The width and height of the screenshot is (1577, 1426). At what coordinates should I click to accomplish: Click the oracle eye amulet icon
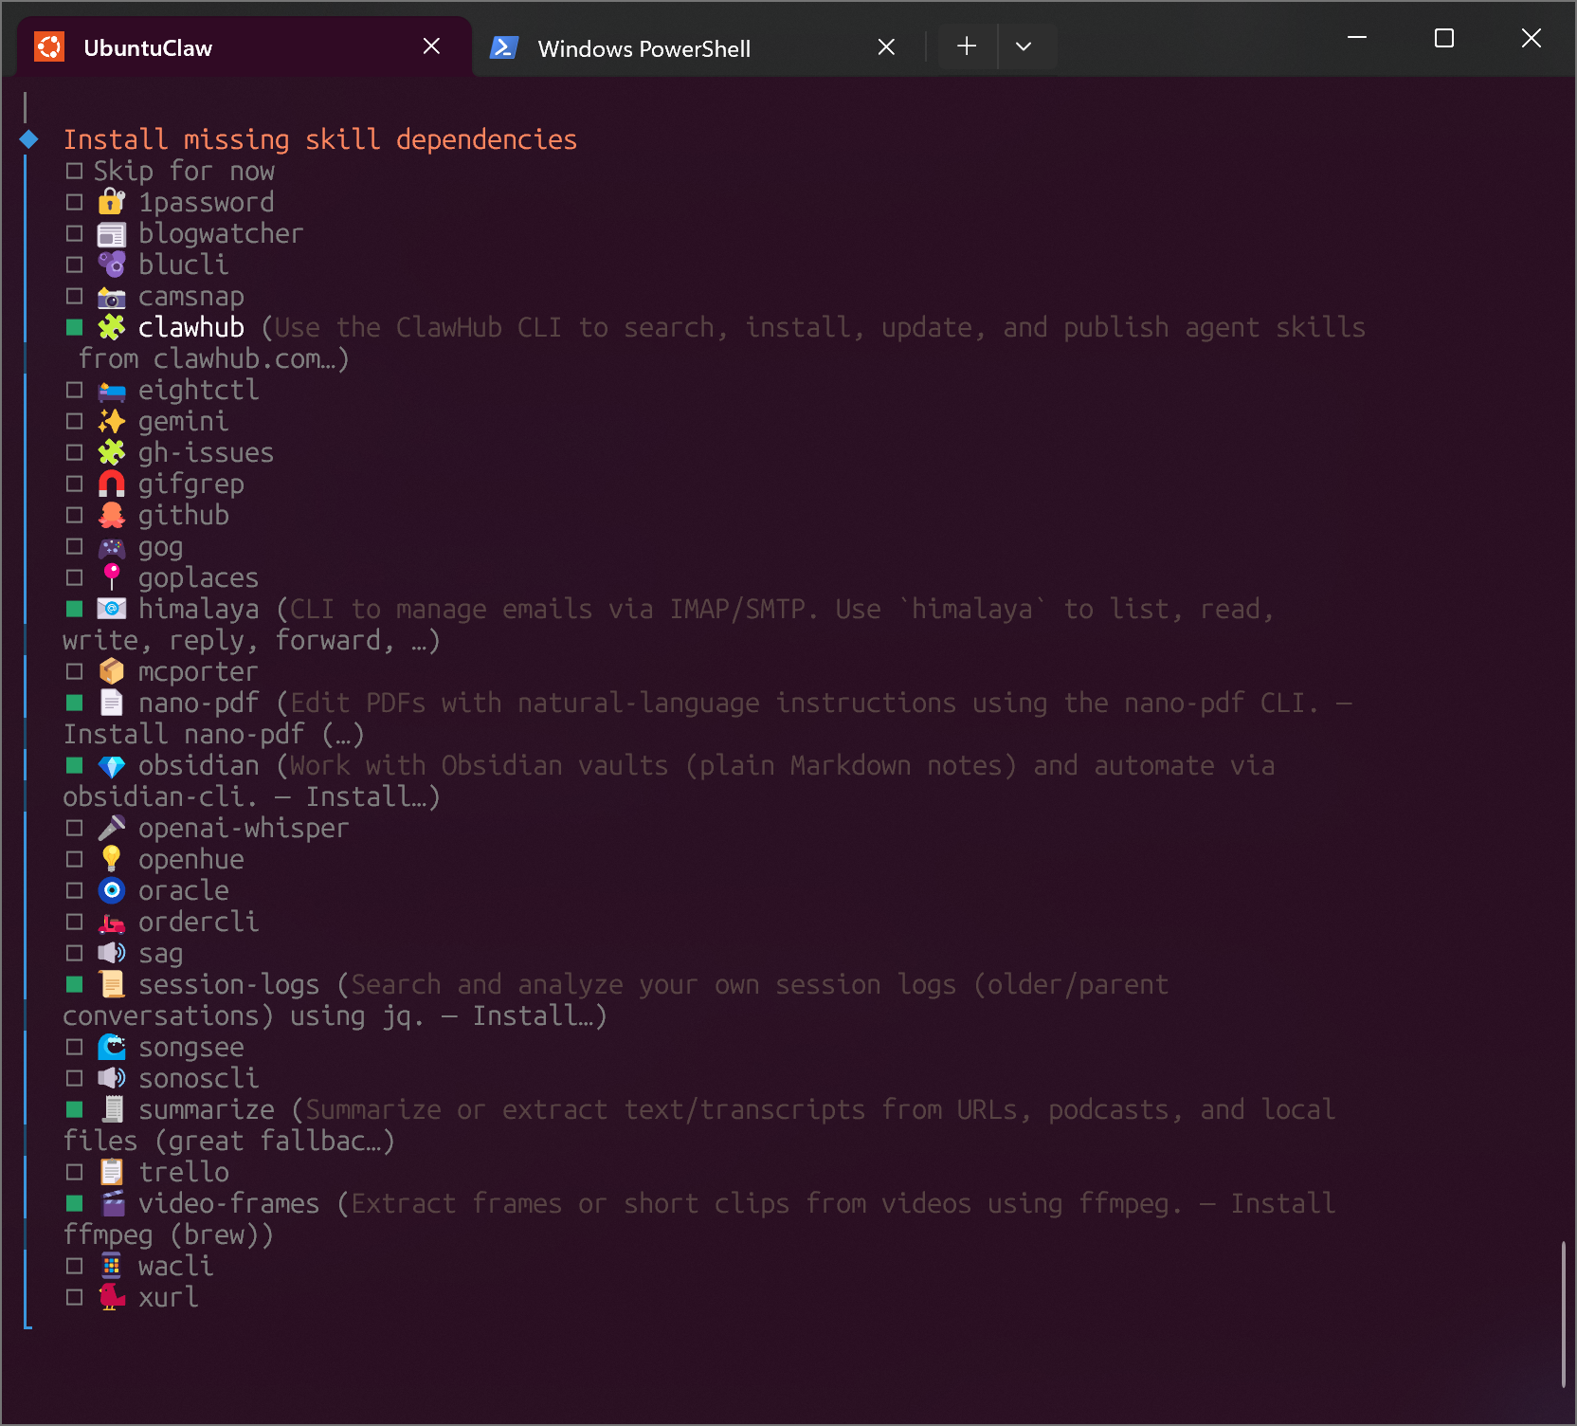[112, 890]
